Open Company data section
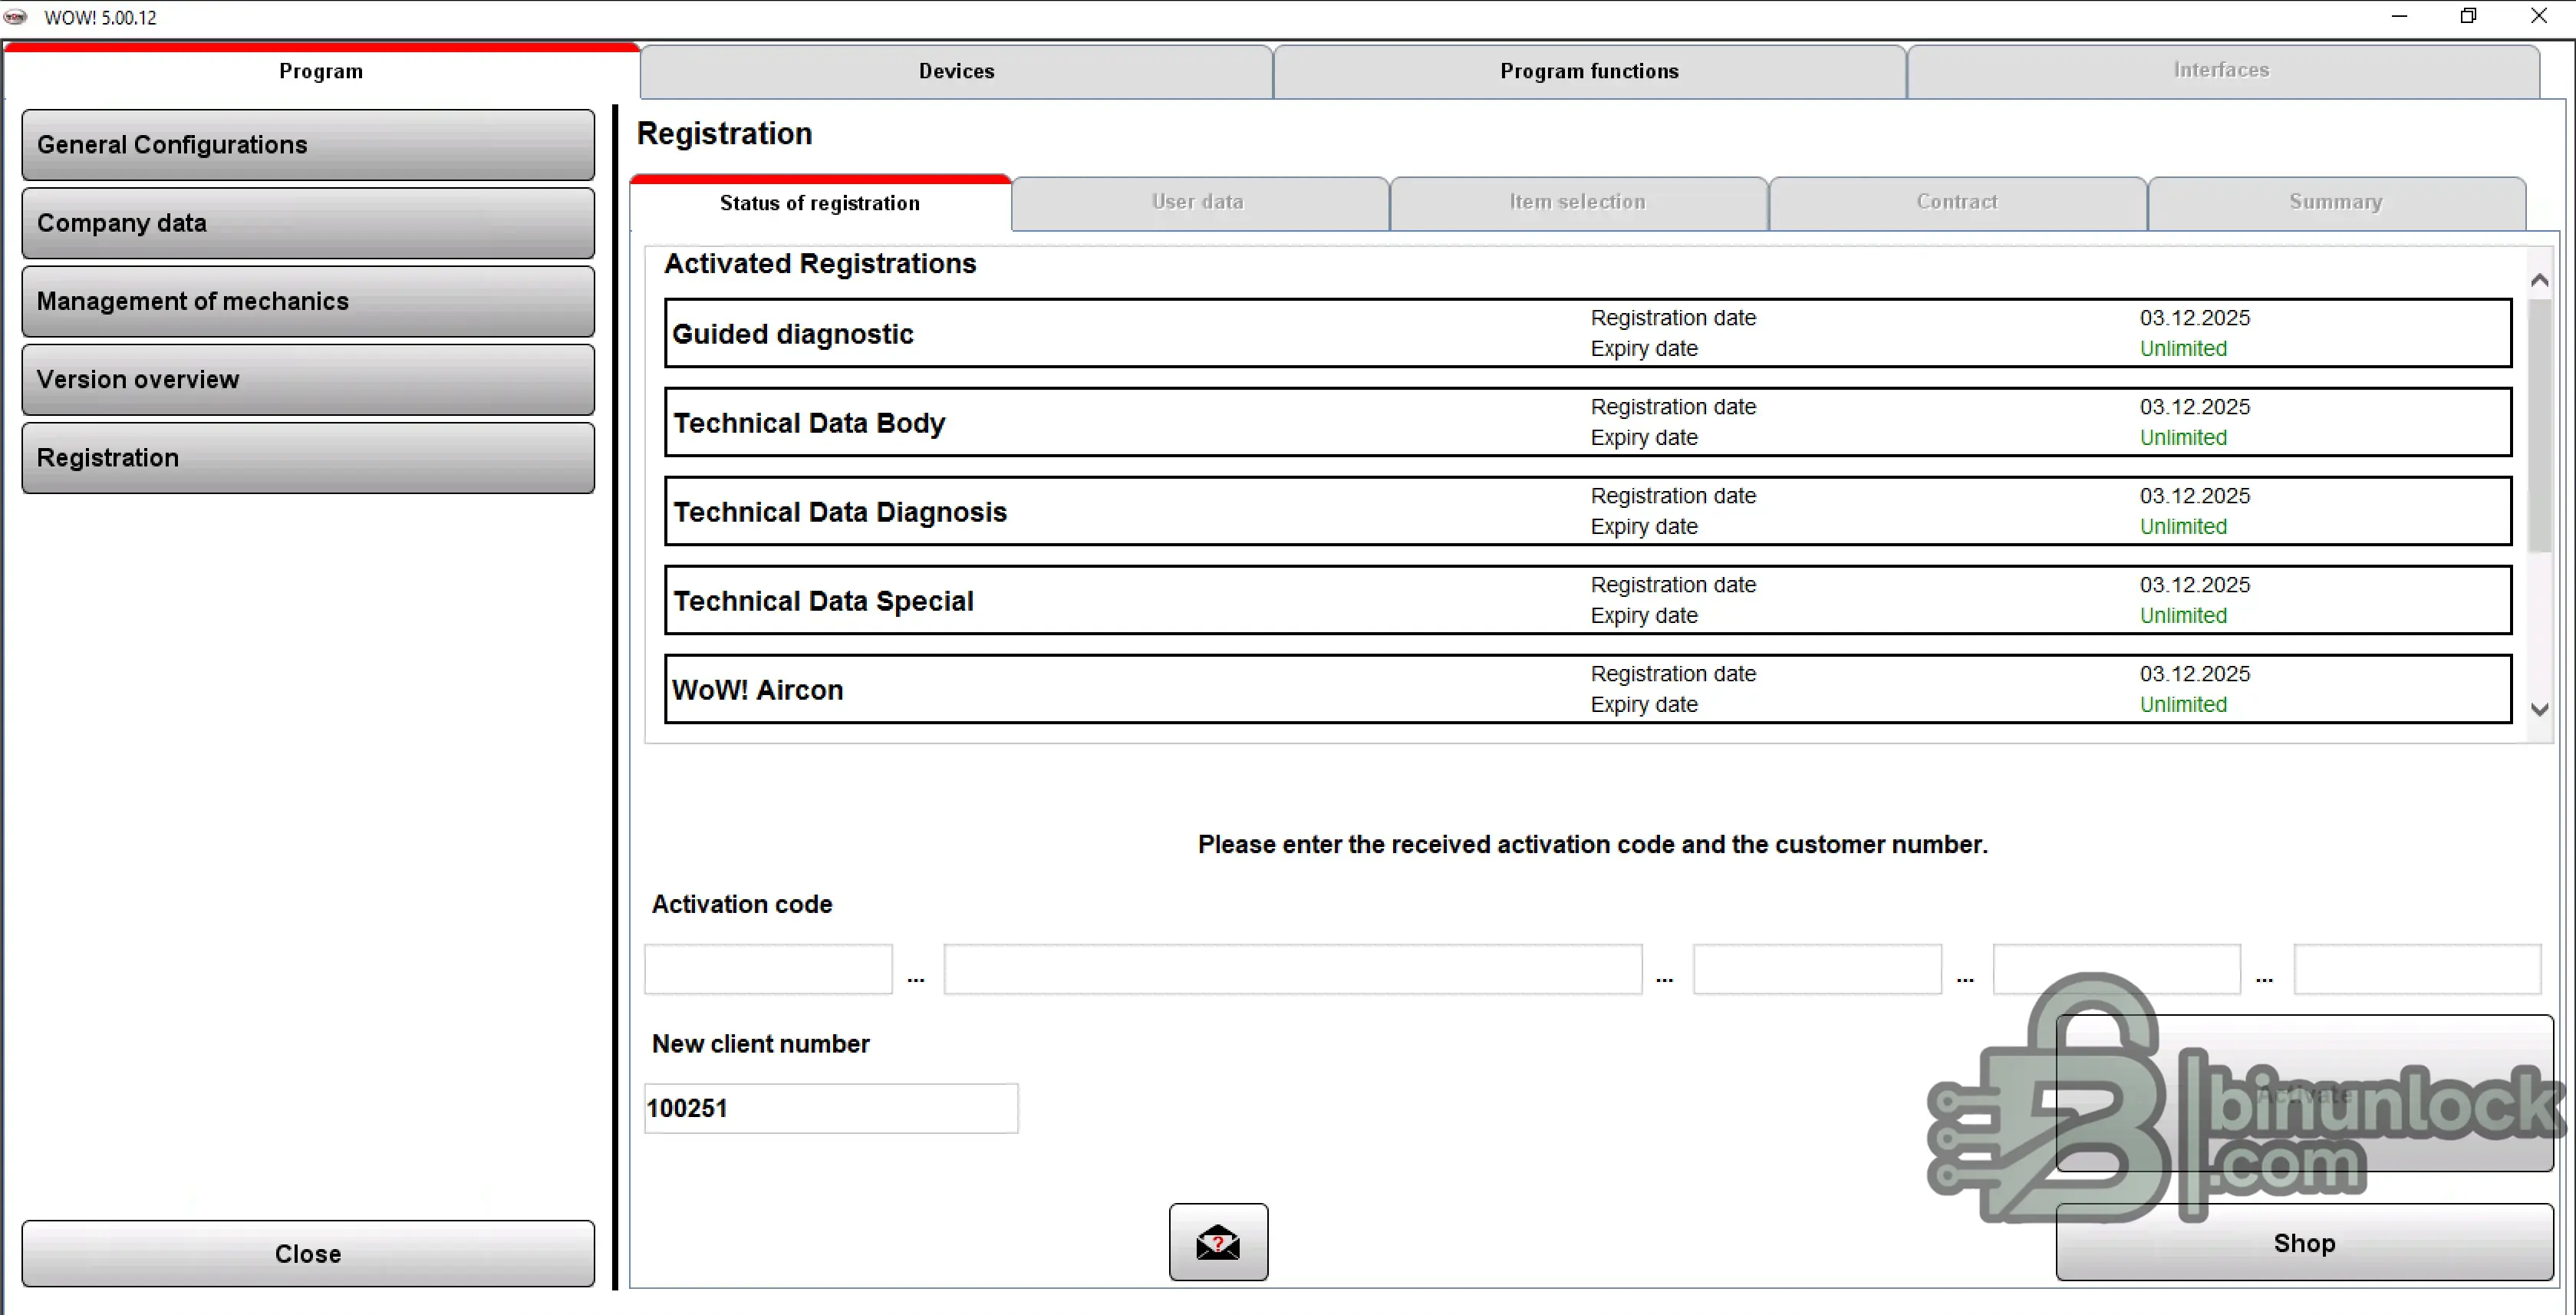Viewport: 2576px width, 1315px height. pos(308,223)
